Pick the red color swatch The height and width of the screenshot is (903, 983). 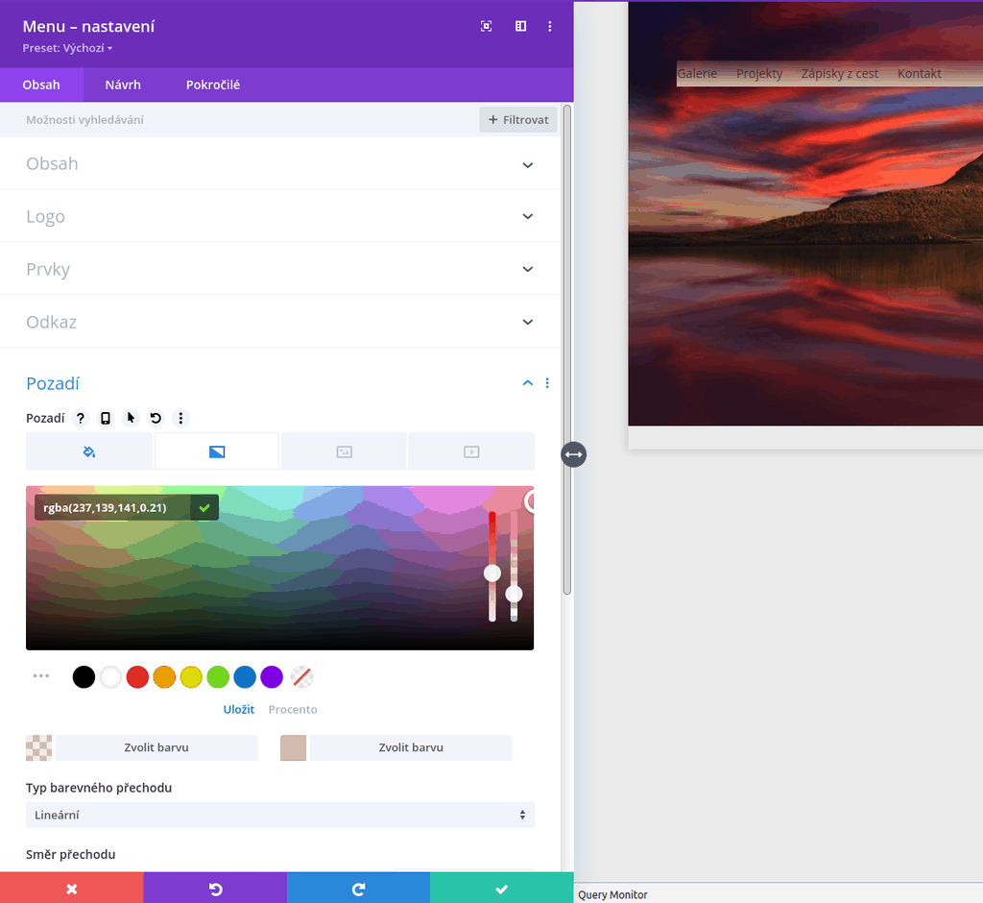click(137, 677)
